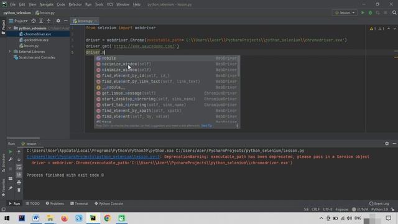Click the expand all icon in Project panel
Viewport: 398px width, 224px height.
[41, 21]
